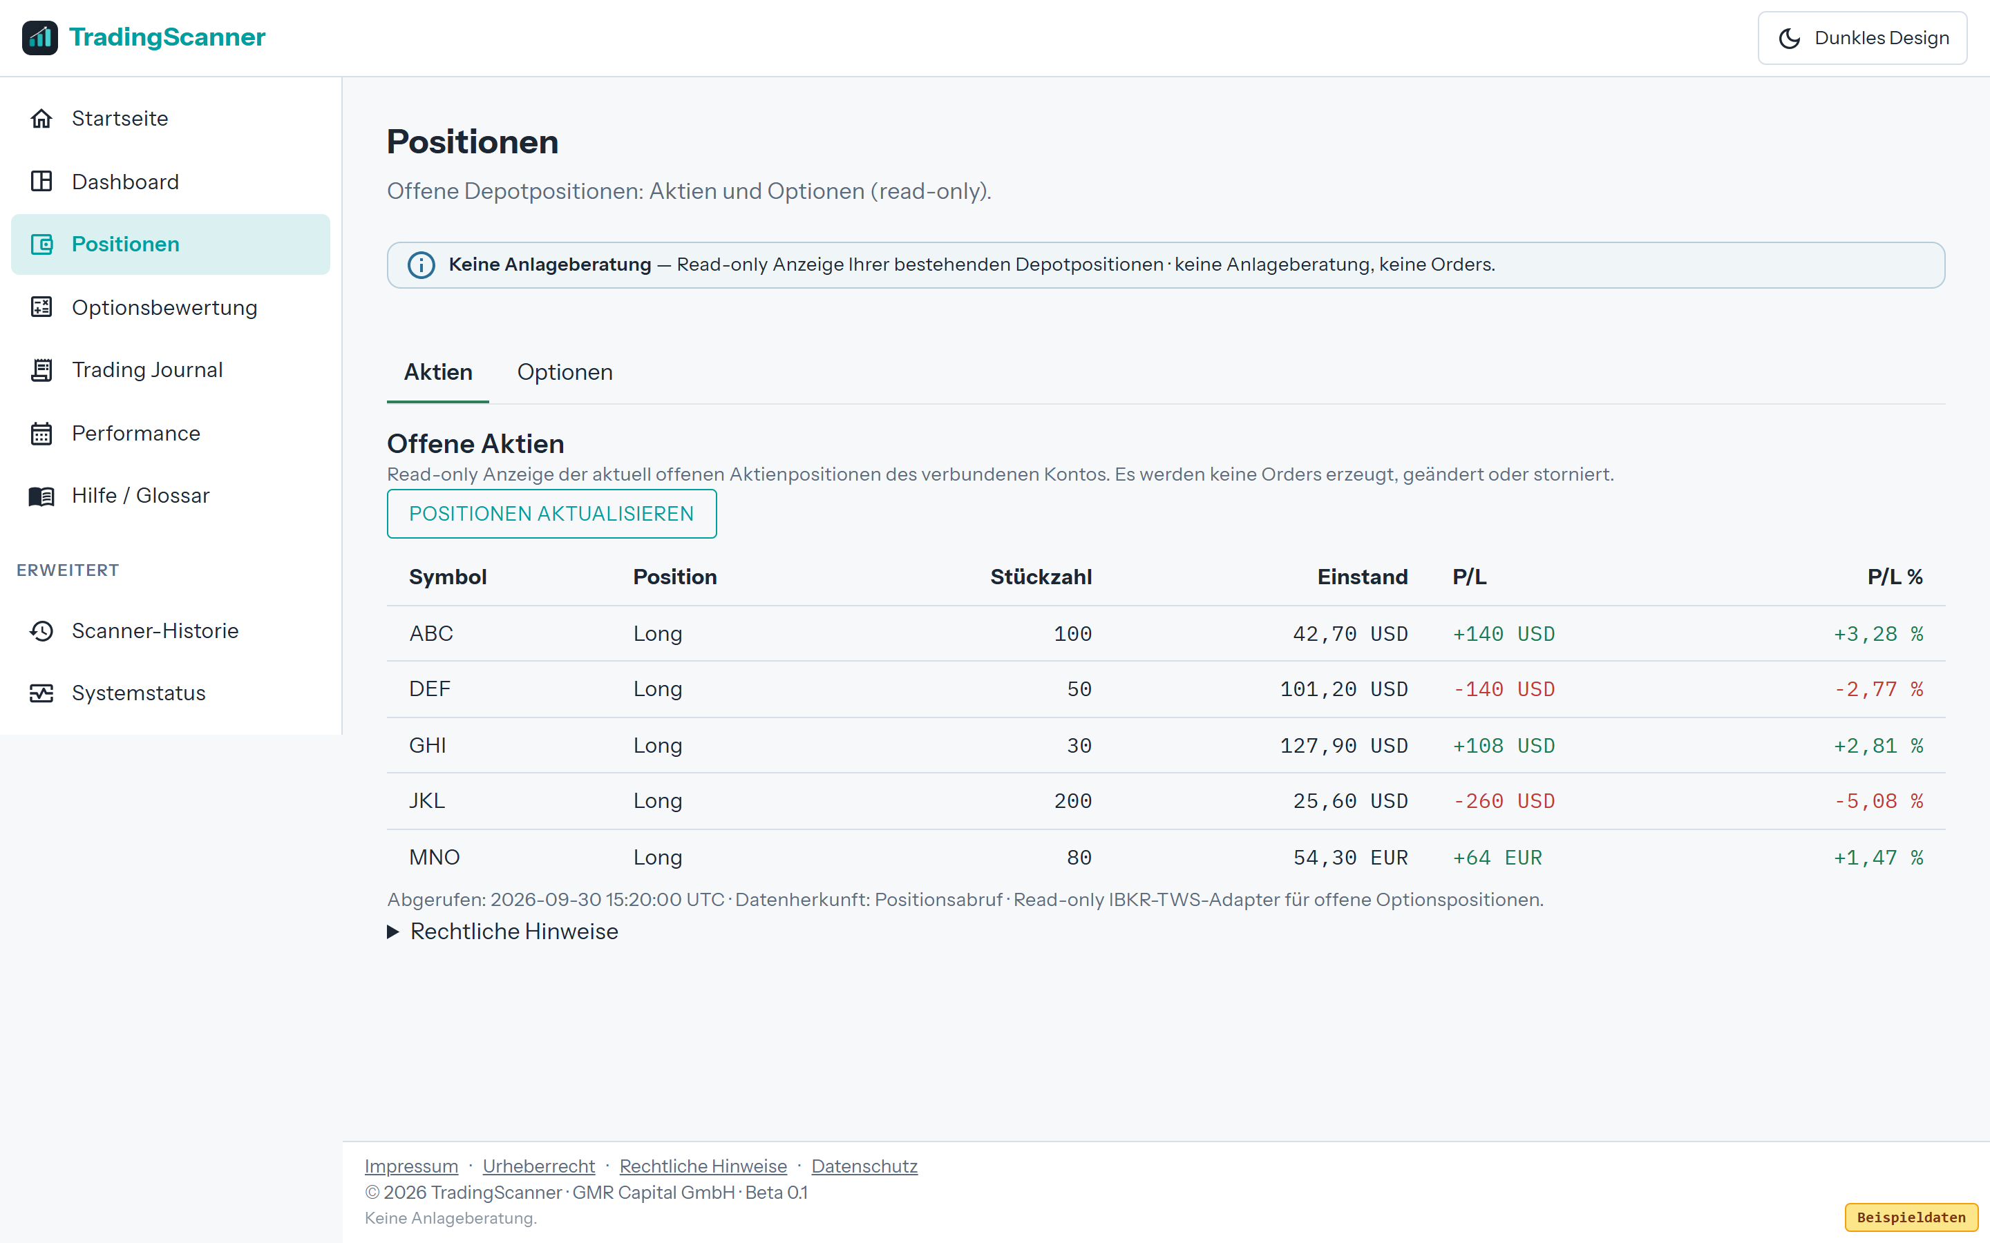The width and height of the screenshot is (1990, 1243).
Task: Click the -260 USD value
Action: [x=1504, y=802]
